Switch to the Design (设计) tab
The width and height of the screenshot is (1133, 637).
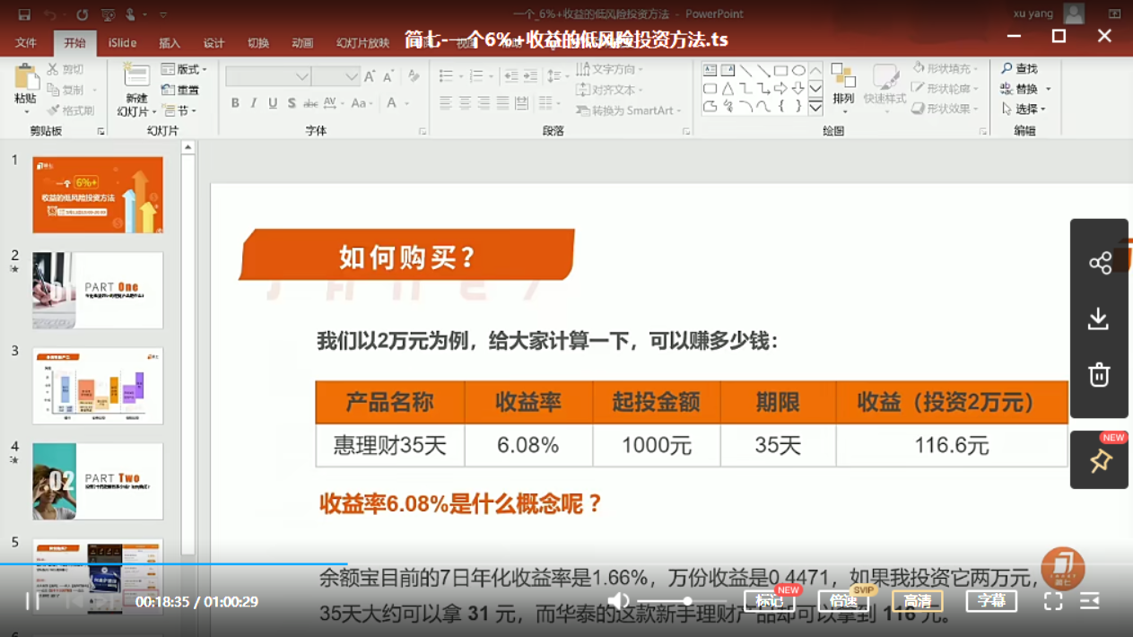point(214,43)
